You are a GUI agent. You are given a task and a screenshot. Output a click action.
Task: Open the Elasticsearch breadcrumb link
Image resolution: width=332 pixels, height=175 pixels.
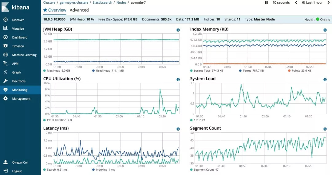click(x=102, y=2)
